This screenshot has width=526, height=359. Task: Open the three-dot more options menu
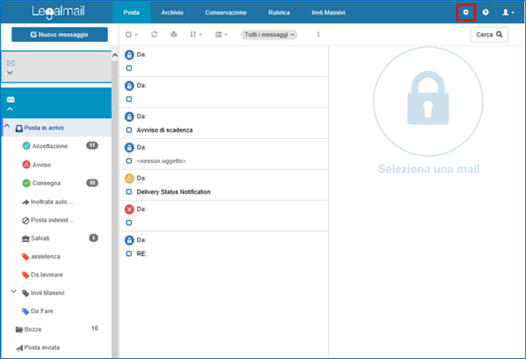point(319,35)
